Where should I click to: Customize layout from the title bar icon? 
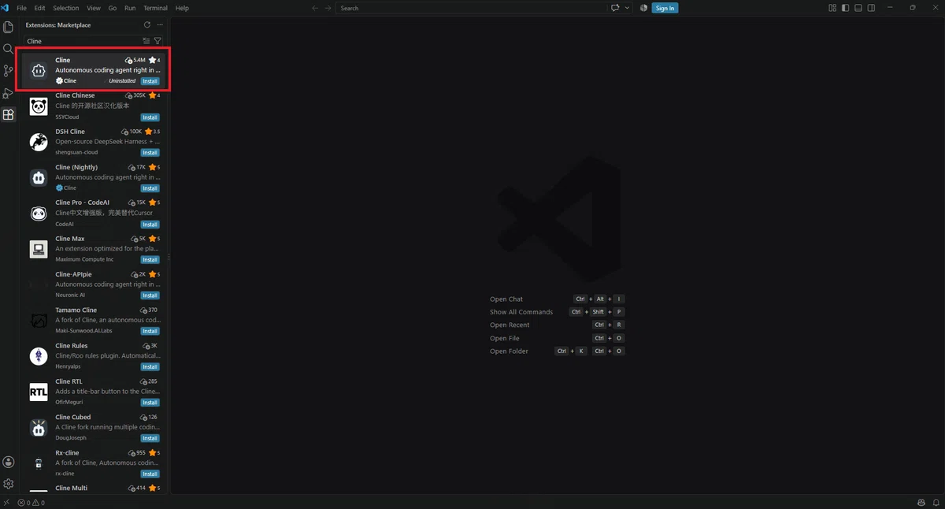tap(832, 8)
